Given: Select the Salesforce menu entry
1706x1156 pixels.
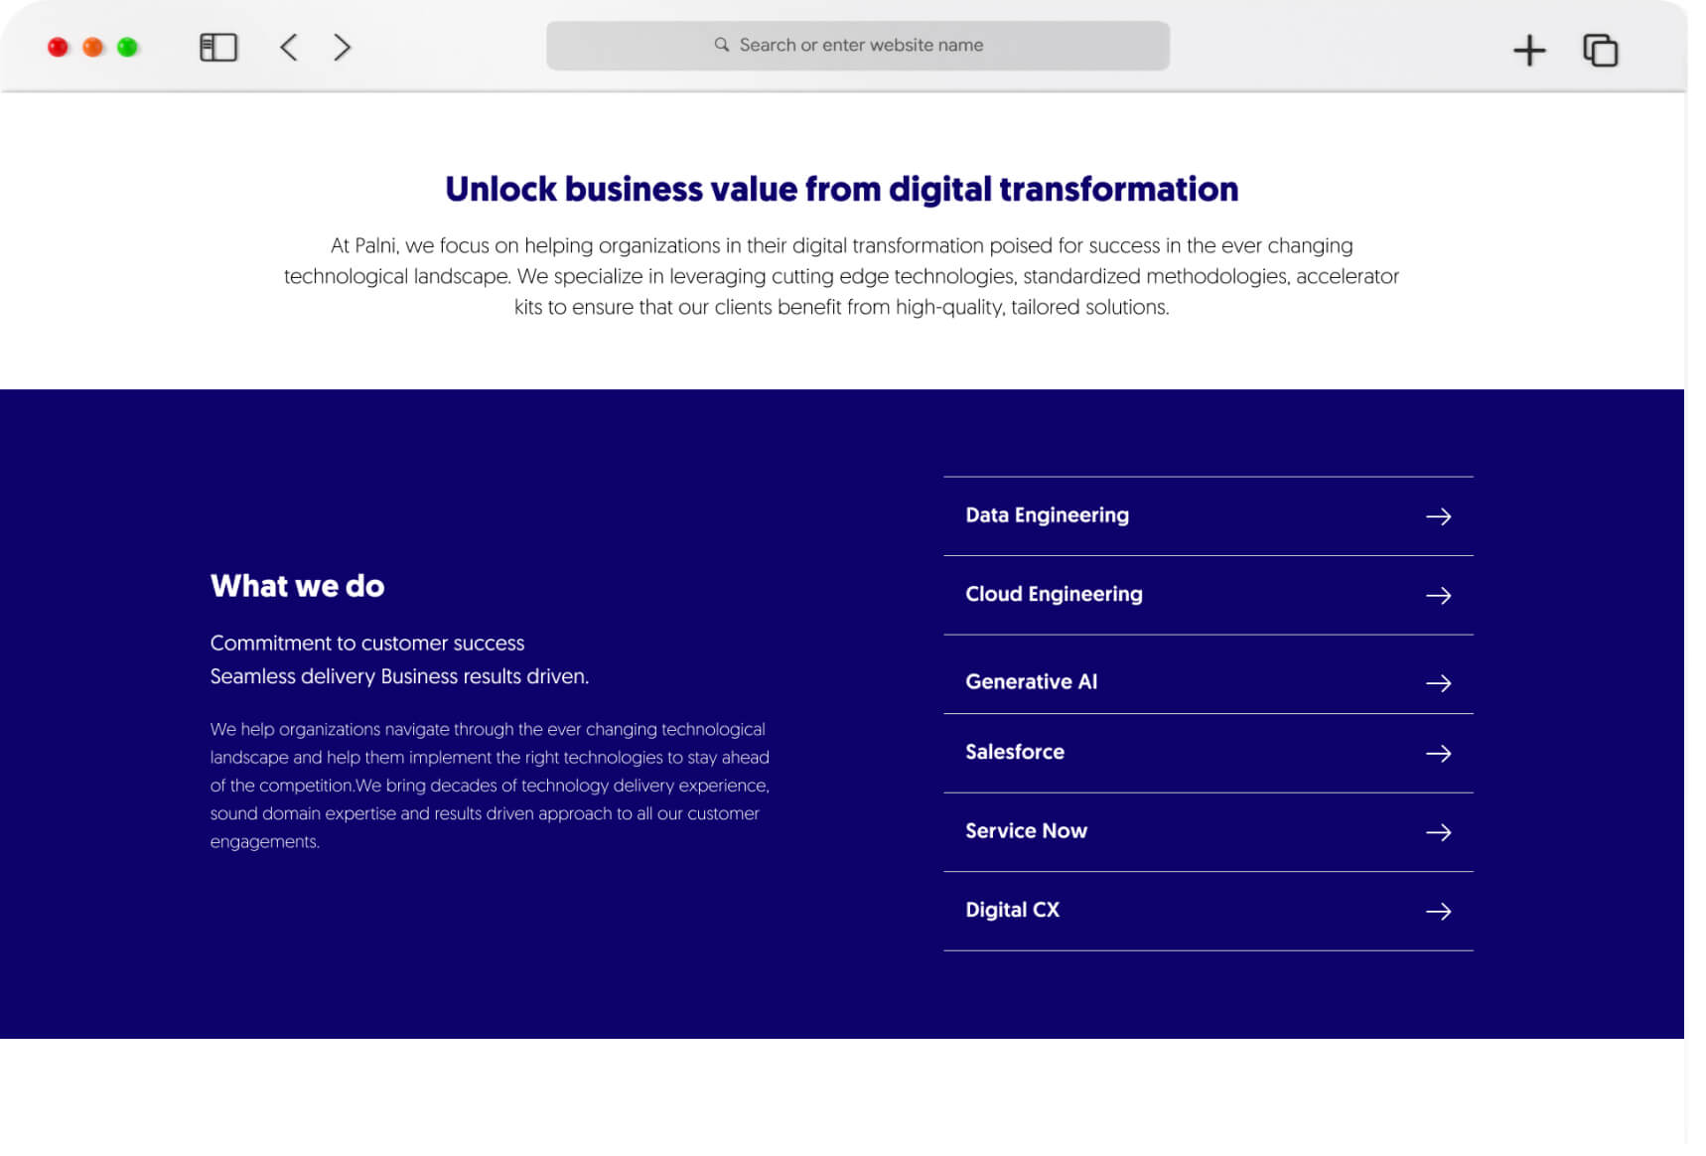Looking at the screenshot, I should pyautogui.click(x=1014, y=752).
